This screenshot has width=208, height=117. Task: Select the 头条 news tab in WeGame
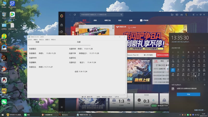[x=156, y=61]
